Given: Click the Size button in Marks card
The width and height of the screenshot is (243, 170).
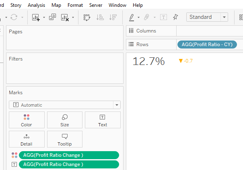Looking at the screenshot, I should [64, 120].
